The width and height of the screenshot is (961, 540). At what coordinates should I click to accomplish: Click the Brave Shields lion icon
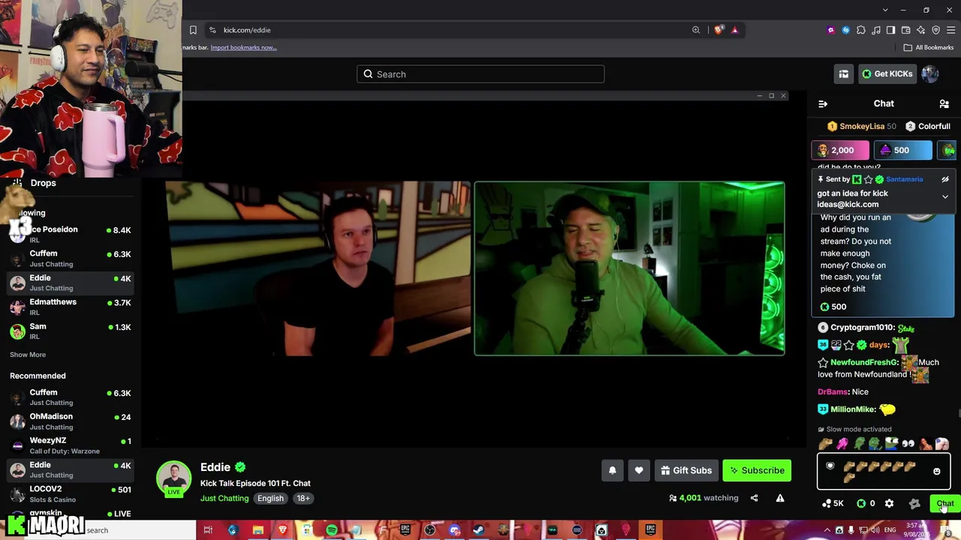point(719,30)
